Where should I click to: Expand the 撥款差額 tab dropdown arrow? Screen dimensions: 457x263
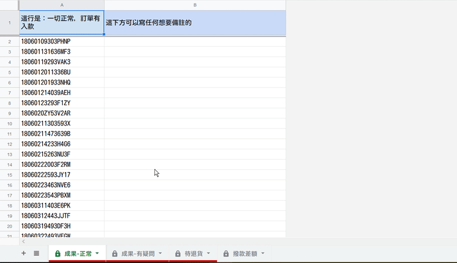pos(263,253)
